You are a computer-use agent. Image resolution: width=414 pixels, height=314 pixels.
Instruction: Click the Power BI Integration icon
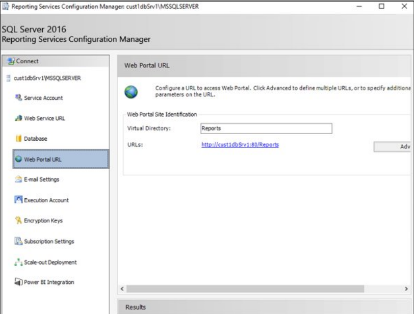click(18, 282)
